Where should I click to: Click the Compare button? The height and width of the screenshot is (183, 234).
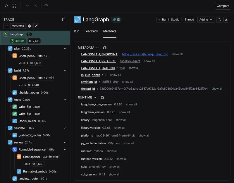pos(223,6)
